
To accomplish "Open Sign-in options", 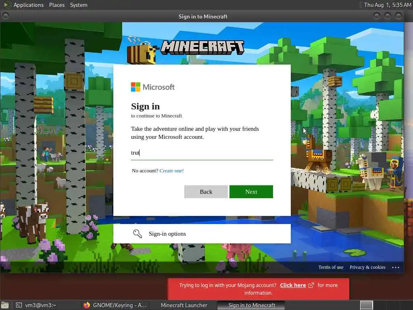I will pyautogui.click(x=202, y=234).
